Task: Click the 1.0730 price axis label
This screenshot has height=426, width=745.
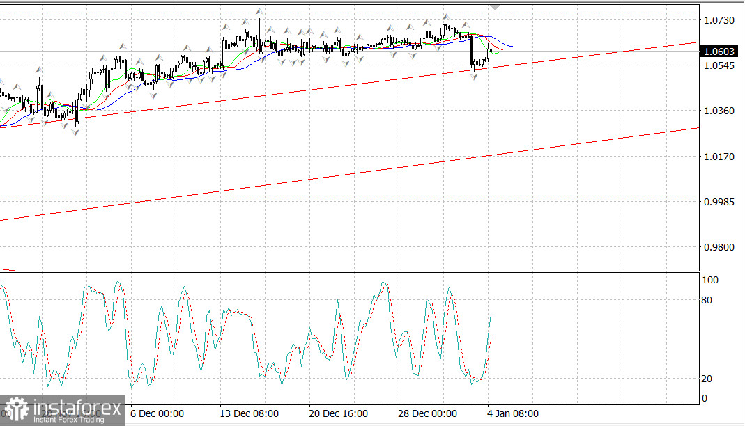Action: point(720,20)
